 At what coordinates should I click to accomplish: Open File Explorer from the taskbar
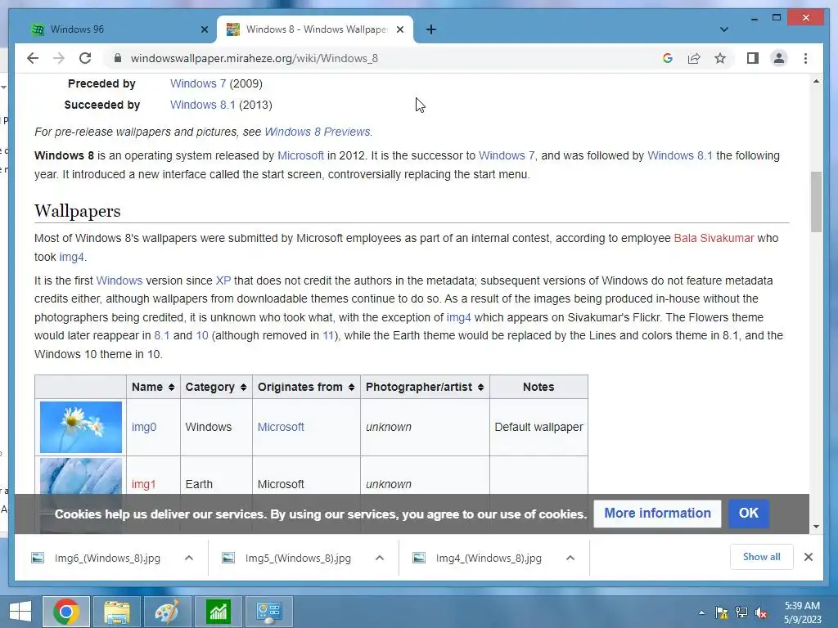pos(117,612)
